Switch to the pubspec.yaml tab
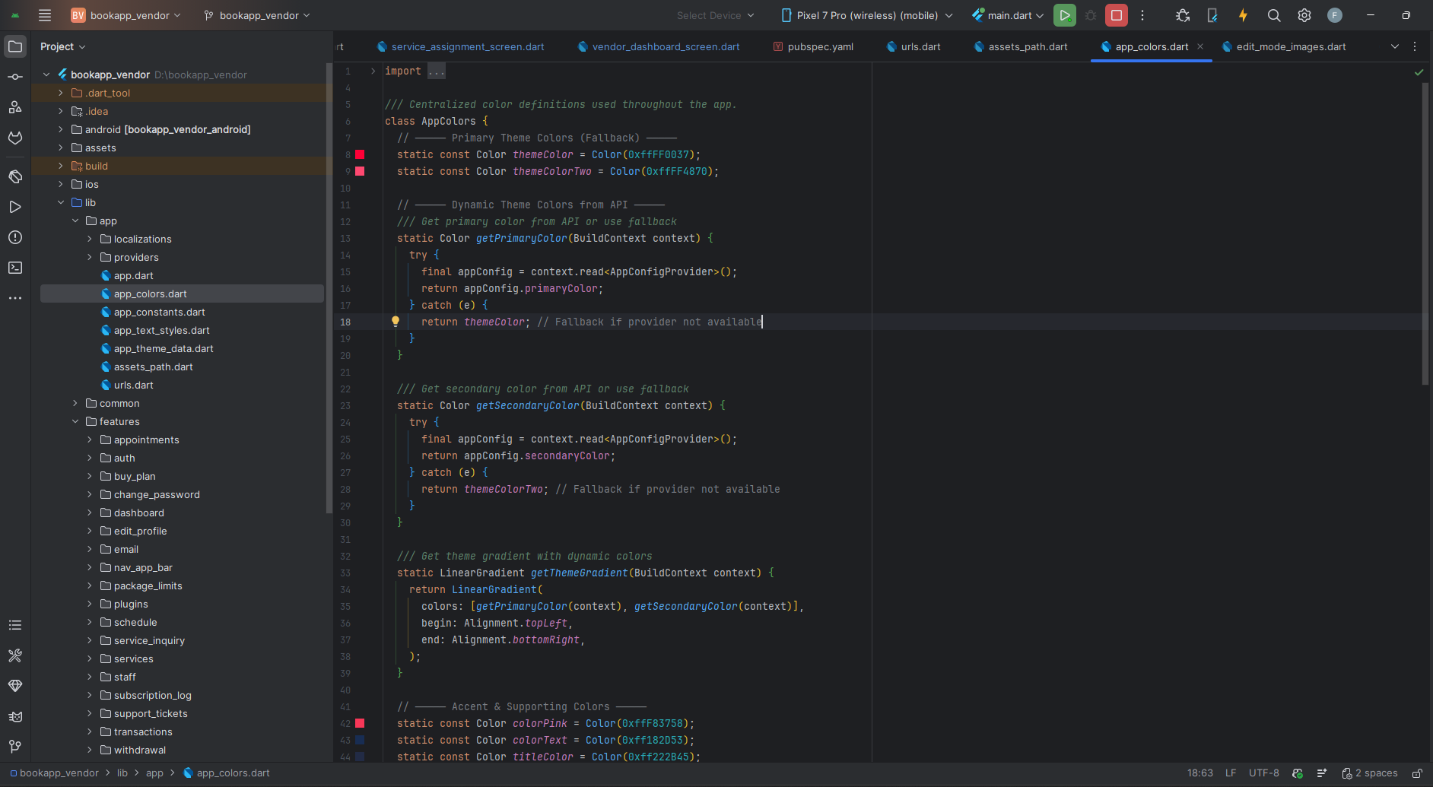The width and height of the screenshot is (1433, 787). pos(821,46)
